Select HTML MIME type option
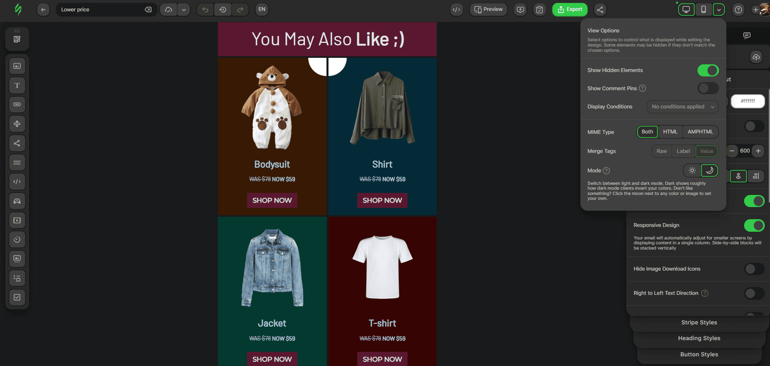The image size is (770, 366). (670, 132)
